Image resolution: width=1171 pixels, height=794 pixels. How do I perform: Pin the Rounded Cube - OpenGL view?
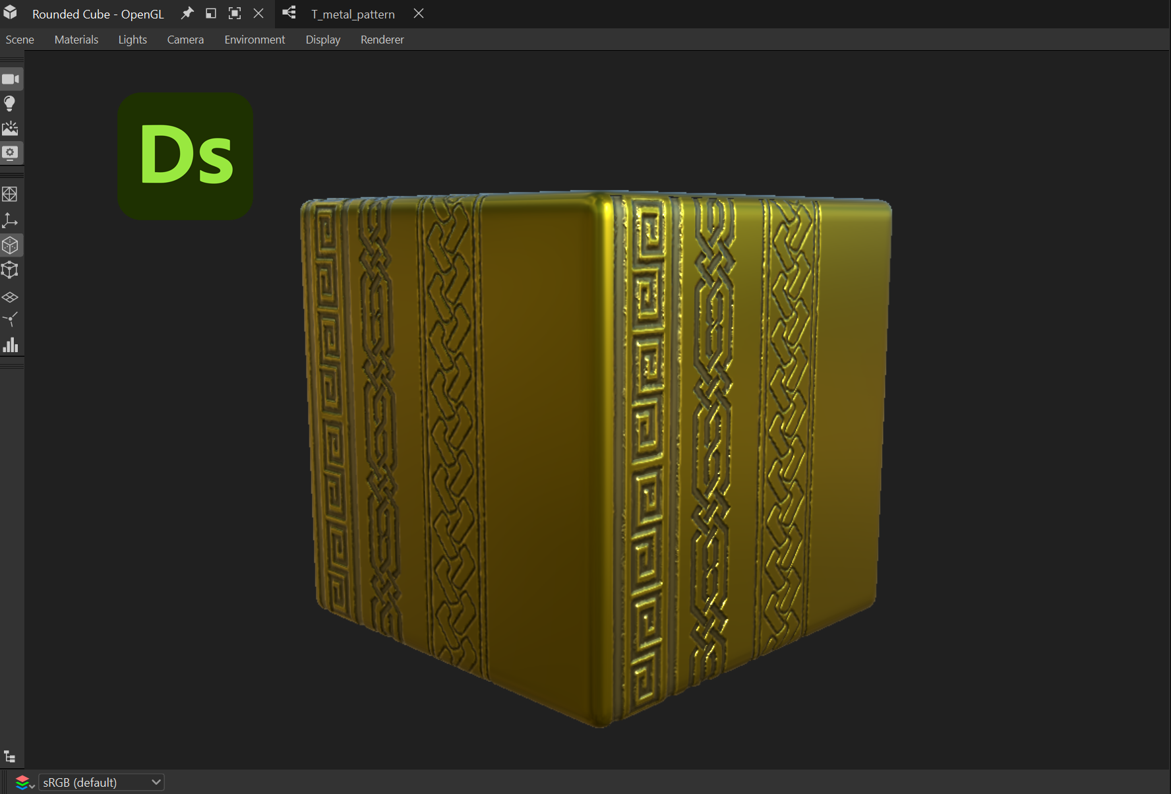tap(187, 13)
